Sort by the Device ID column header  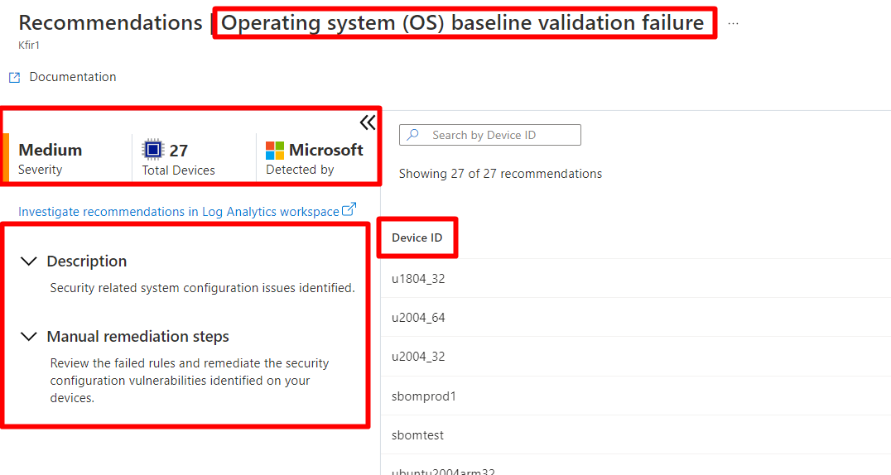click(x=417, y=237)
